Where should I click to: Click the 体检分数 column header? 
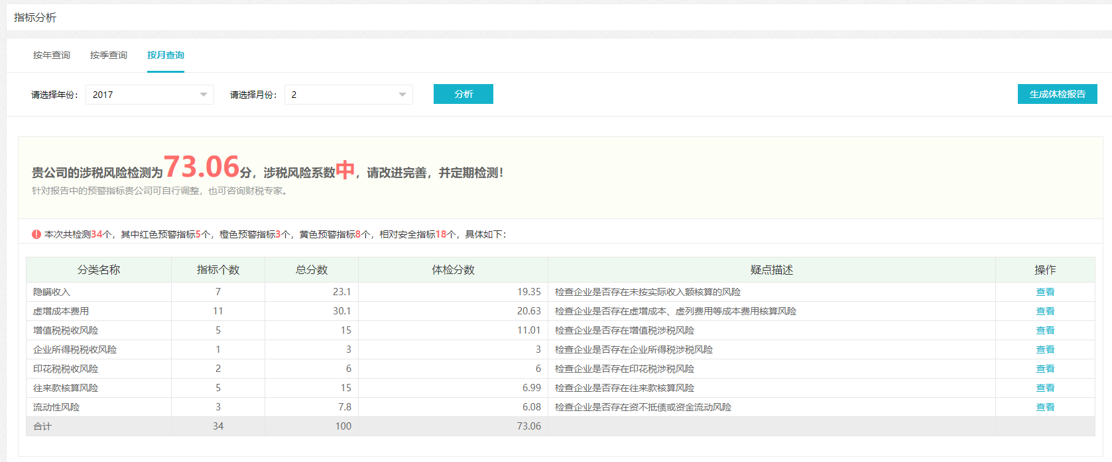[x=454, y=270]
